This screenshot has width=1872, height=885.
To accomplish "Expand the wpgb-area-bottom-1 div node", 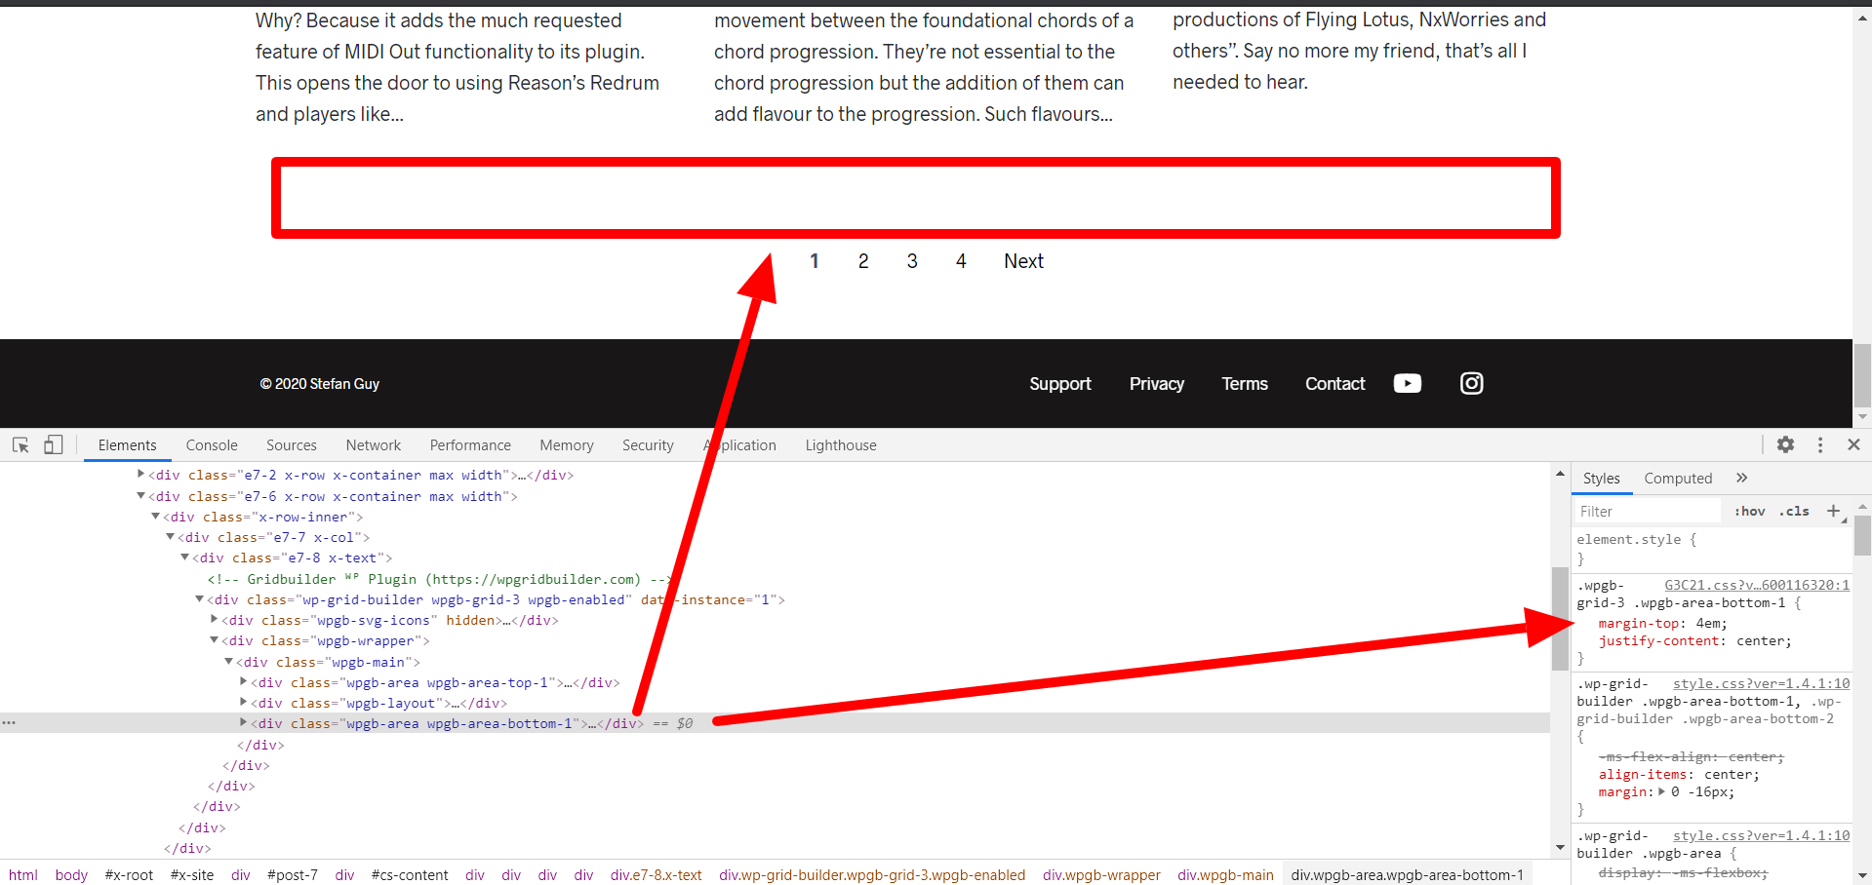I will (243, 722).
